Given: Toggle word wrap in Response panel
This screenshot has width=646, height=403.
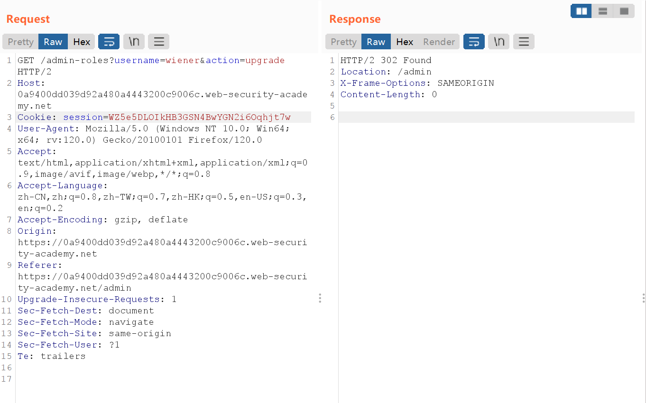Looking at the screenshot, I should pyautogui.click(x=474, y=42).
